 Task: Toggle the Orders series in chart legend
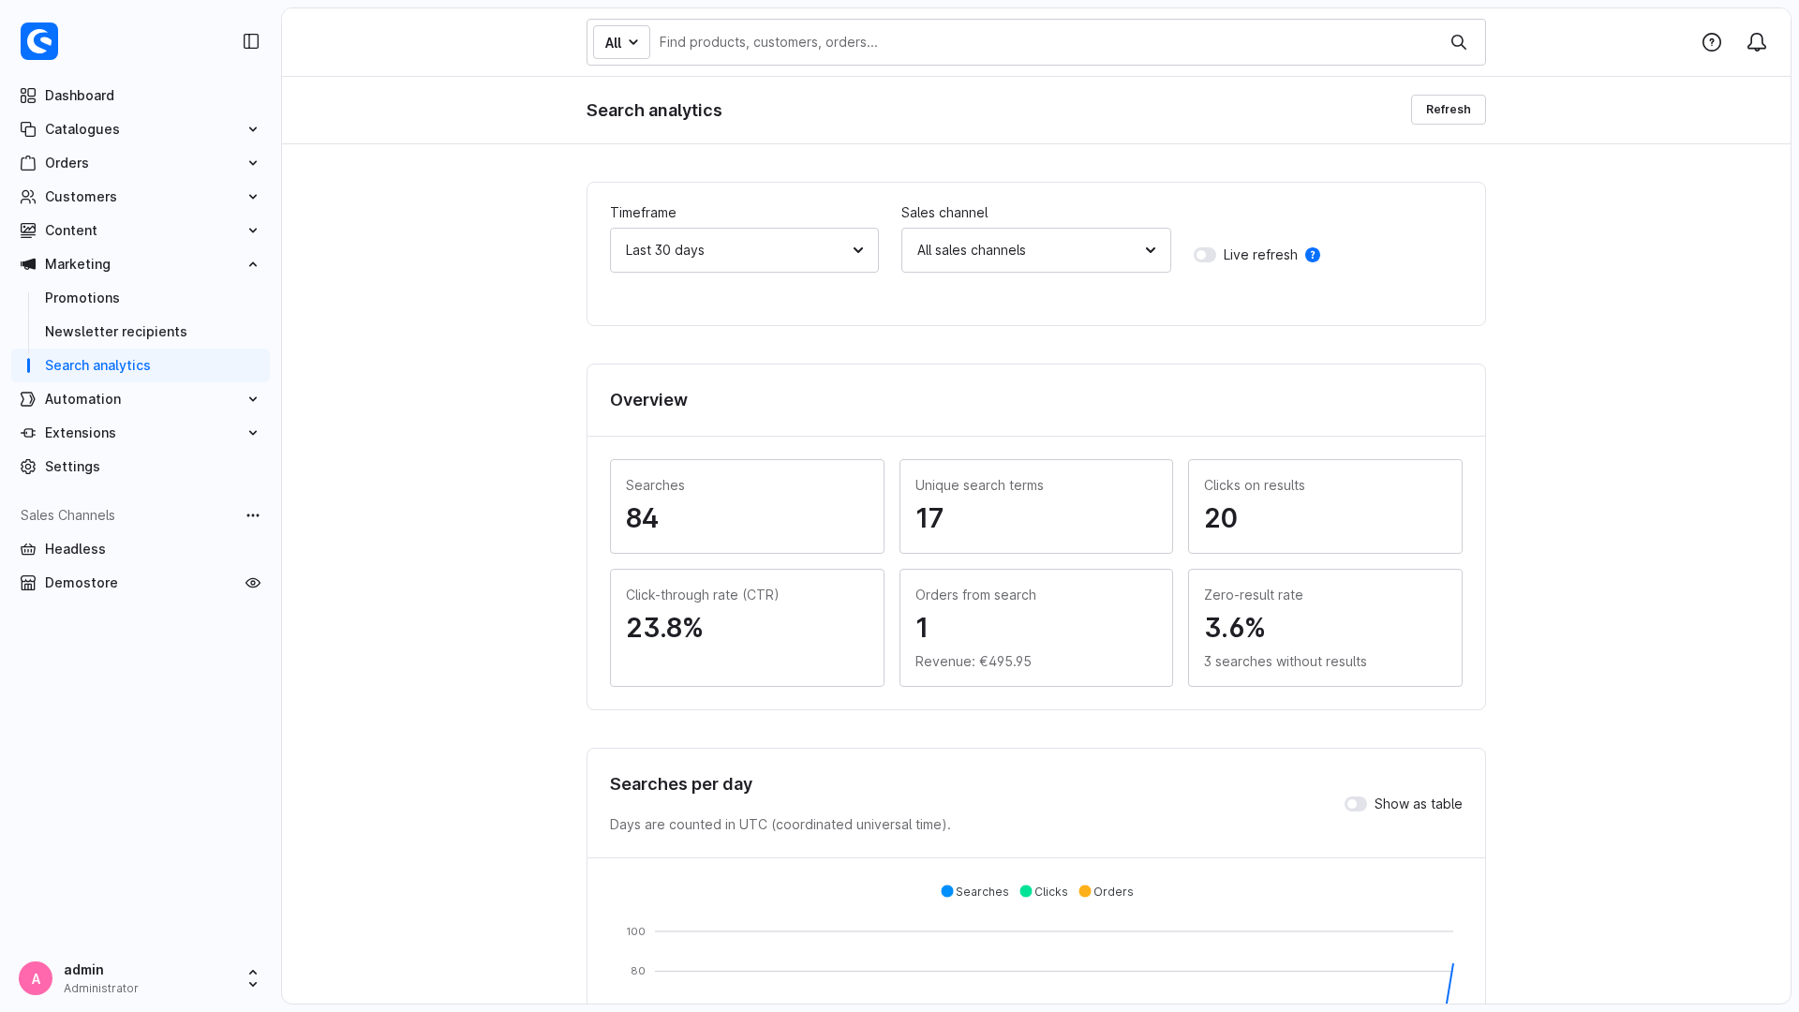point(1107,891)
